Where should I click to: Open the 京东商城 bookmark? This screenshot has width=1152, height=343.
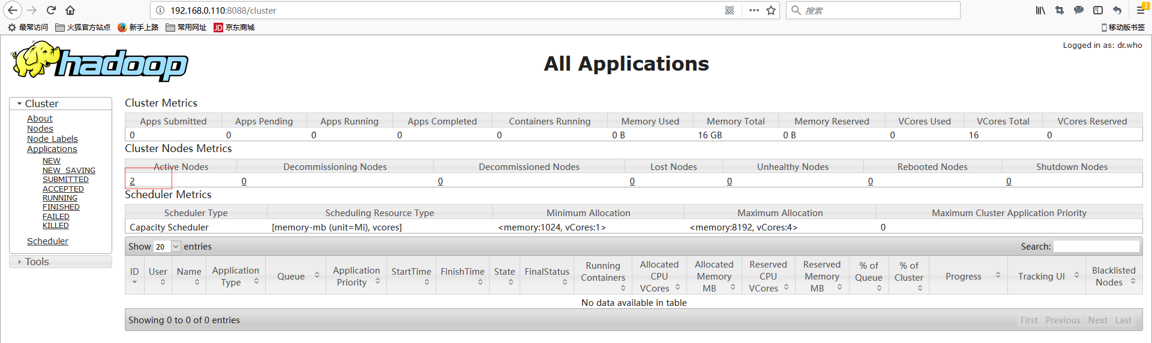pos(234,28)
